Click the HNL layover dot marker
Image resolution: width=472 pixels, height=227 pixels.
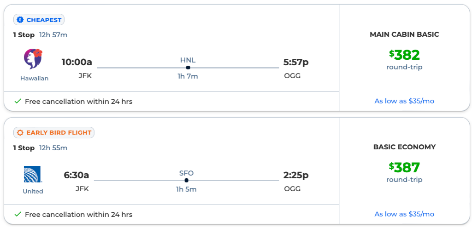coord(188,68)
